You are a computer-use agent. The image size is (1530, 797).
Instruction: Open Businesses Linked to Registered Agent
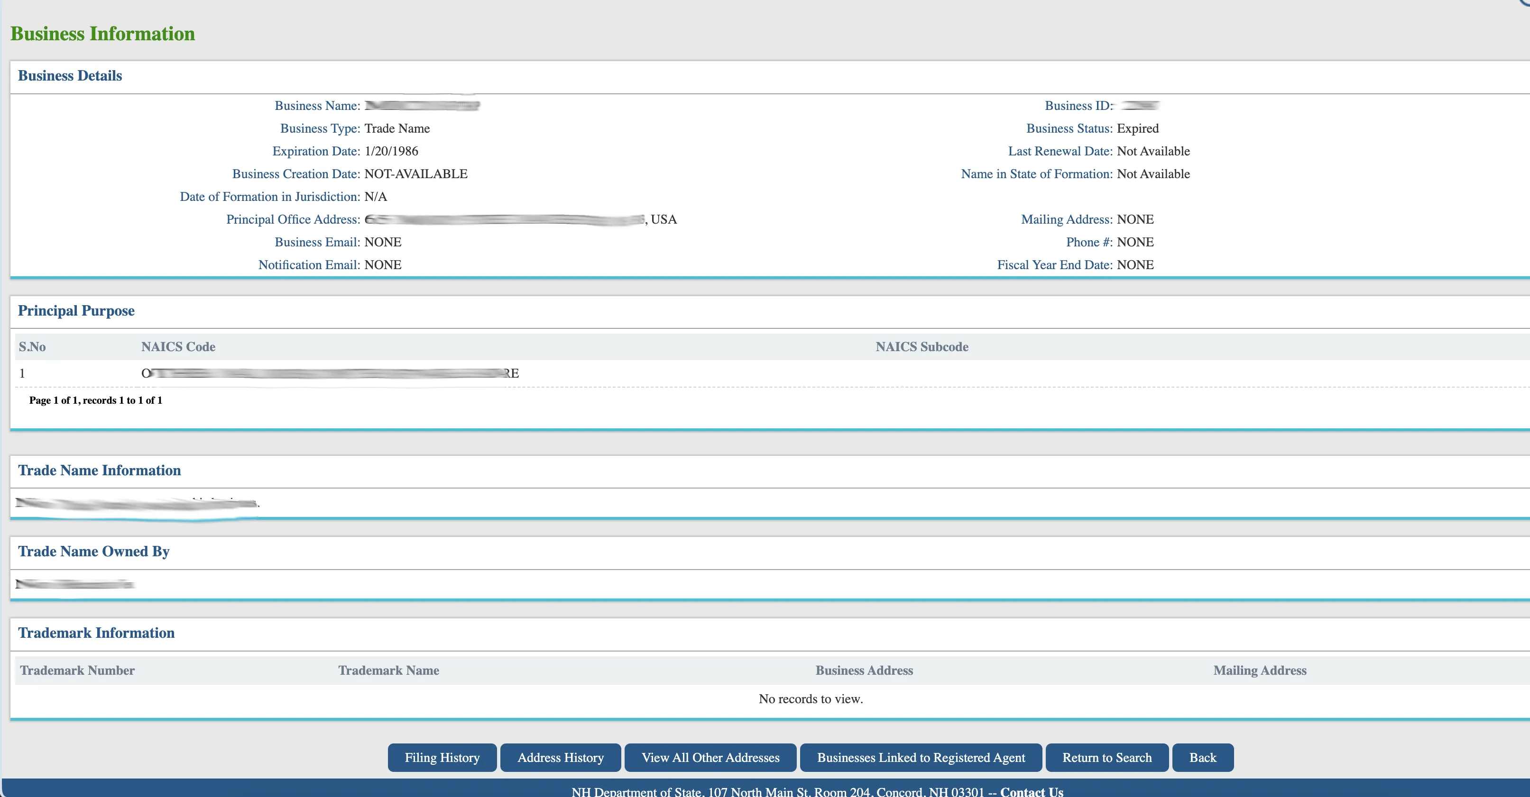tap(921, 757)
